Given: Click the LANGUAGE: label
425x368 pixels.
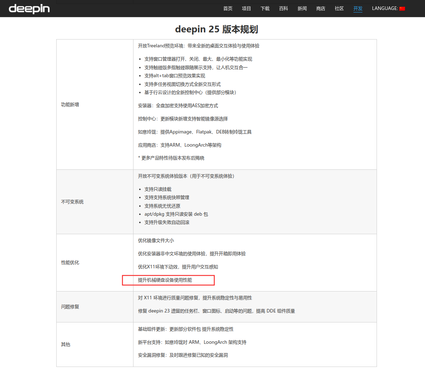Looking at the screenshot, I should pos(385,9).
